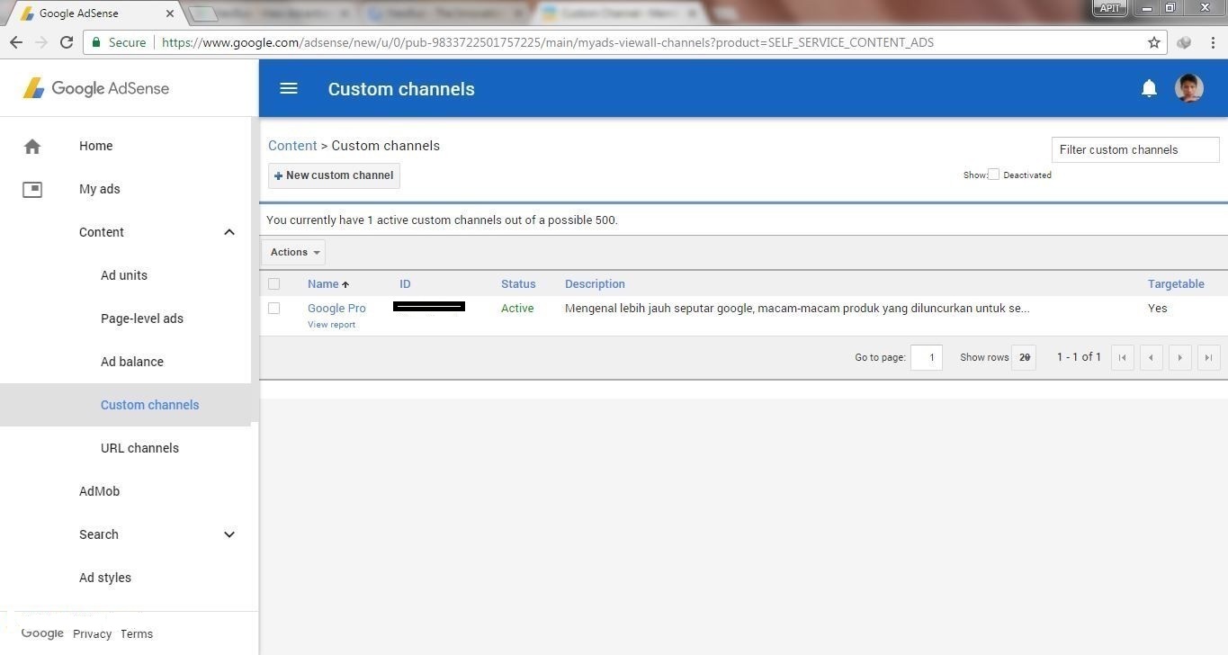The width and height of the screenshot is (1228, 655).
Task: Click Google footer logo link
Action: point(42,633)
